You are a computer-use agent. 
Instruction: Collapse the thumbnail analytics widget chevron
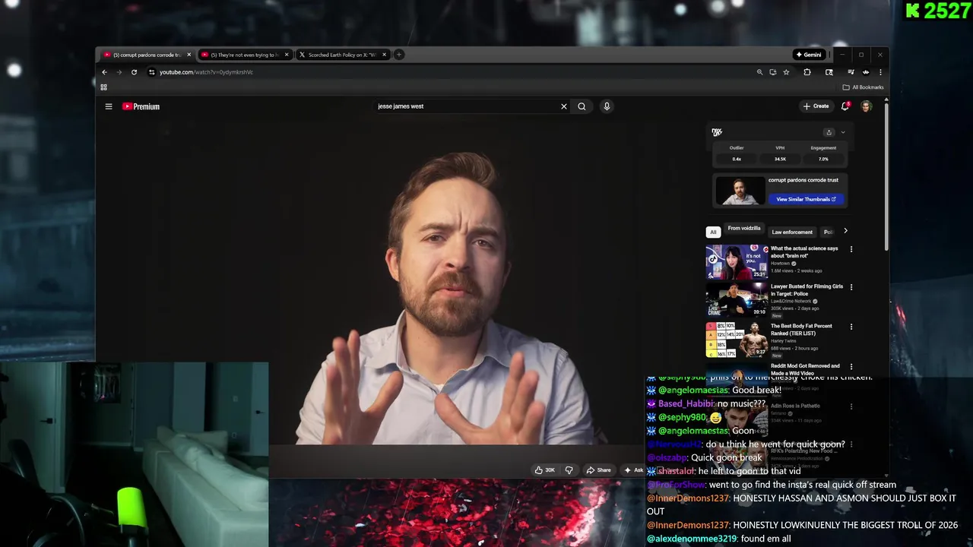point(842,132)
